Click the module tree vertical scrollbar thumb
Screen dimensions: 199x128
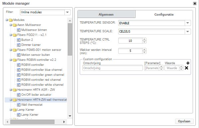(x=70, y=39)
